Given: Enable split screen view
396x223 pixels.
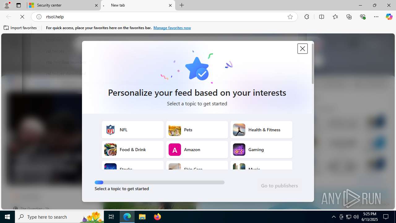Looking at the screenshot, I should coord(321,17).
